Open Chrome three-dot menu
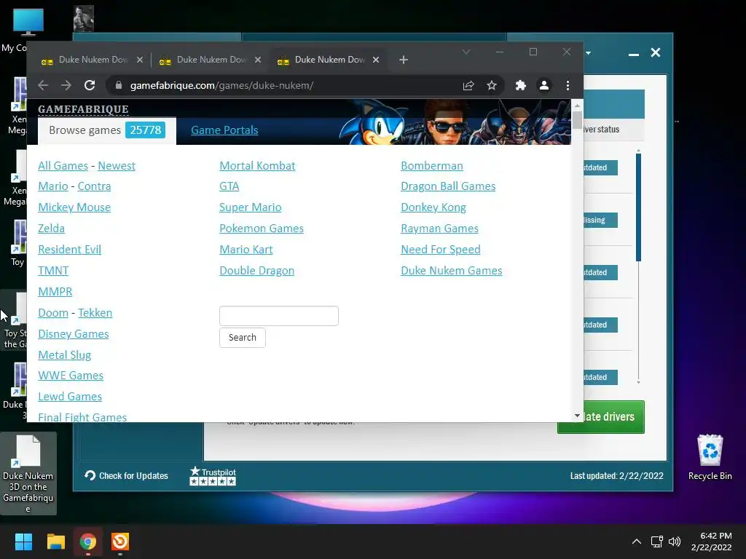The height and width of the screenshot is (559, 746). click(568, 85)
